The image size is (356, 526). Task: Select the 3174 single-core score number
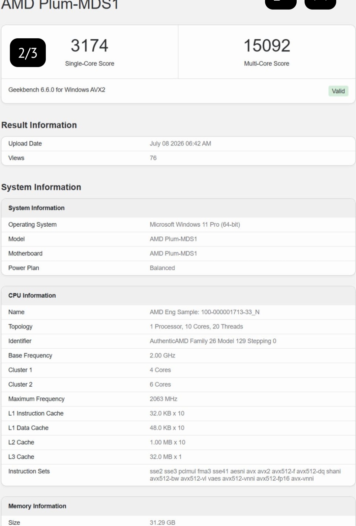[x=90, y=46]
